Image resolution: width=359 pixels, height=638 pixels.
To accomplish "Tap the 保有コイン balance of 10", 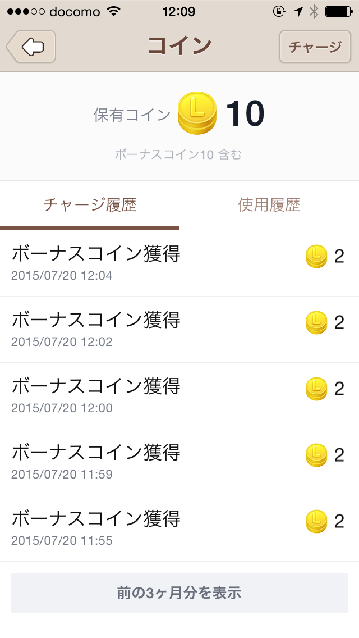I will pos(245,114).
